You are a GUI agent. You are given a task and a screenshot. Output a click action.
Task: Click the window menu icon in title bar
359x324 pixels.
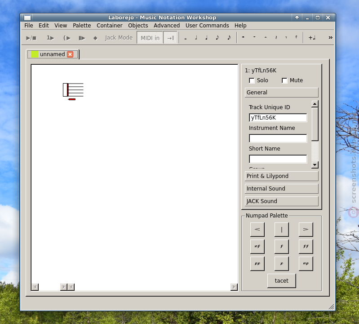click(27, 18)
